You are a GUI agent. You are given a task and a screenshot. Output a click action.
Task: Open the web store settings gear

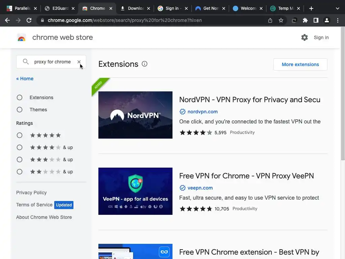[305, 37]
